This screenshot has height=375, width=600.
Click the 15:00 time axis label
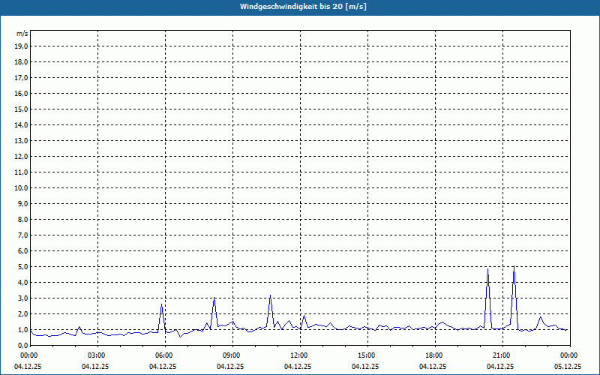[x=366, y=355]
